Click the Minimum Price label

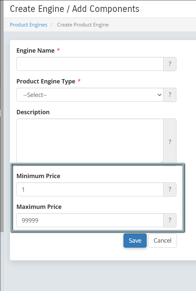(38, 176)
